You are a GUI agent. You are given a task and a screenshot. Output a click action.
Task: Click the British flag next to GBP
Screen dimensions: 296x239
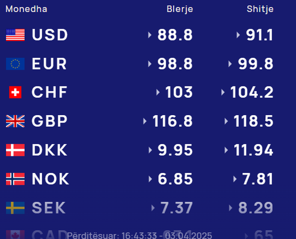point(15,121)
